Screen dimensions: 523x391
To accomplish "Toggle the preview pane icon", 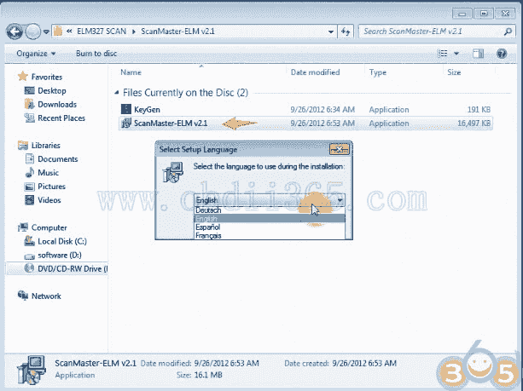I will [x=479, y=54].
